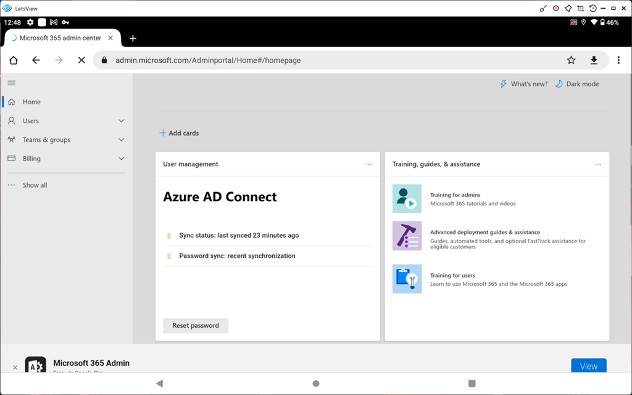Open the browser three-dot menu
The width and height of the screenshot is (632, 395).
pyautogui.click(x=618, y=60)
